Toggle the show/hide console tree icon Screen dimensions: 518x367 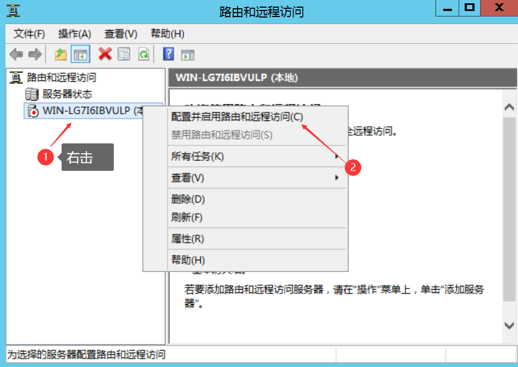pyautogui.click(x=80, y=54)
